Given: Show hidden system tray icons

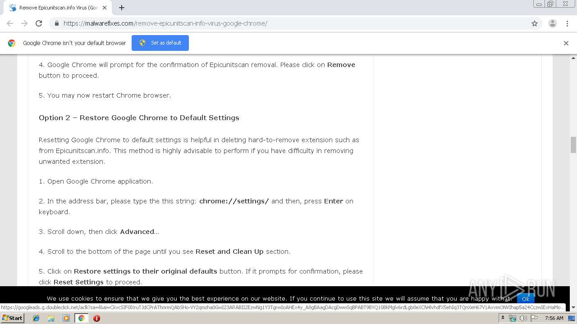Looking at the screenshot, I should [x=503, y=318].
